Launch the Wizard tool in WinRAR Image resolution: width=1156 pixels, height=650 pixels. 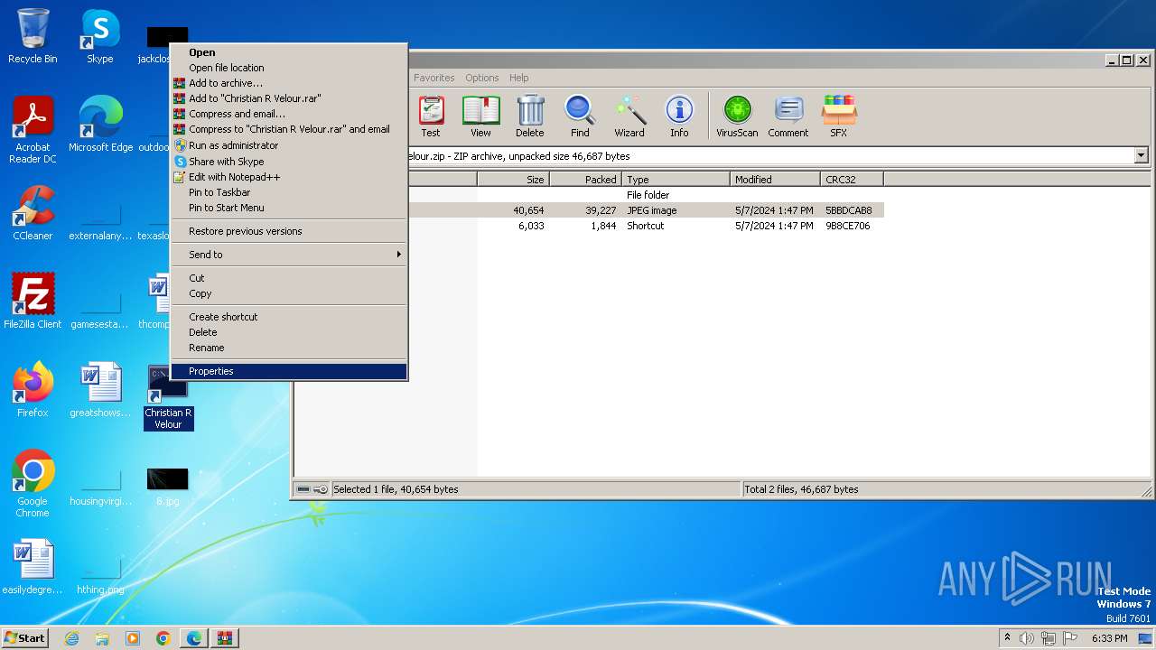(629, 116)
